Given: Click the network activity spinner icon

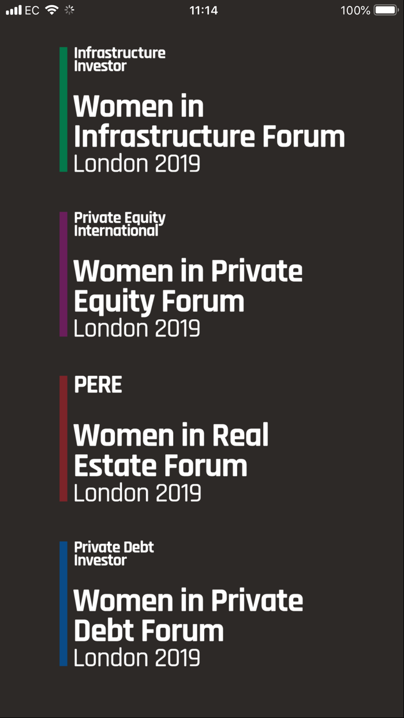Looking at the screenshot, I should pos(69,10).
